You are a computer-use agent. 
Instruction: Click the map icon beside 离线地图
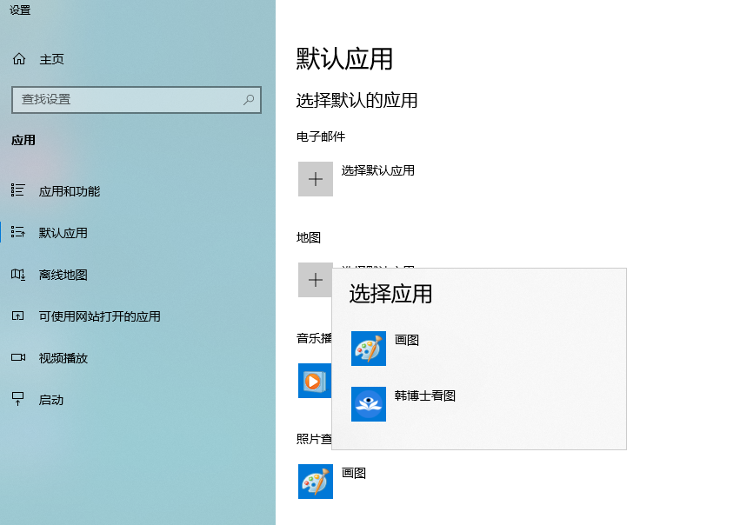click(x=18, y=275)
